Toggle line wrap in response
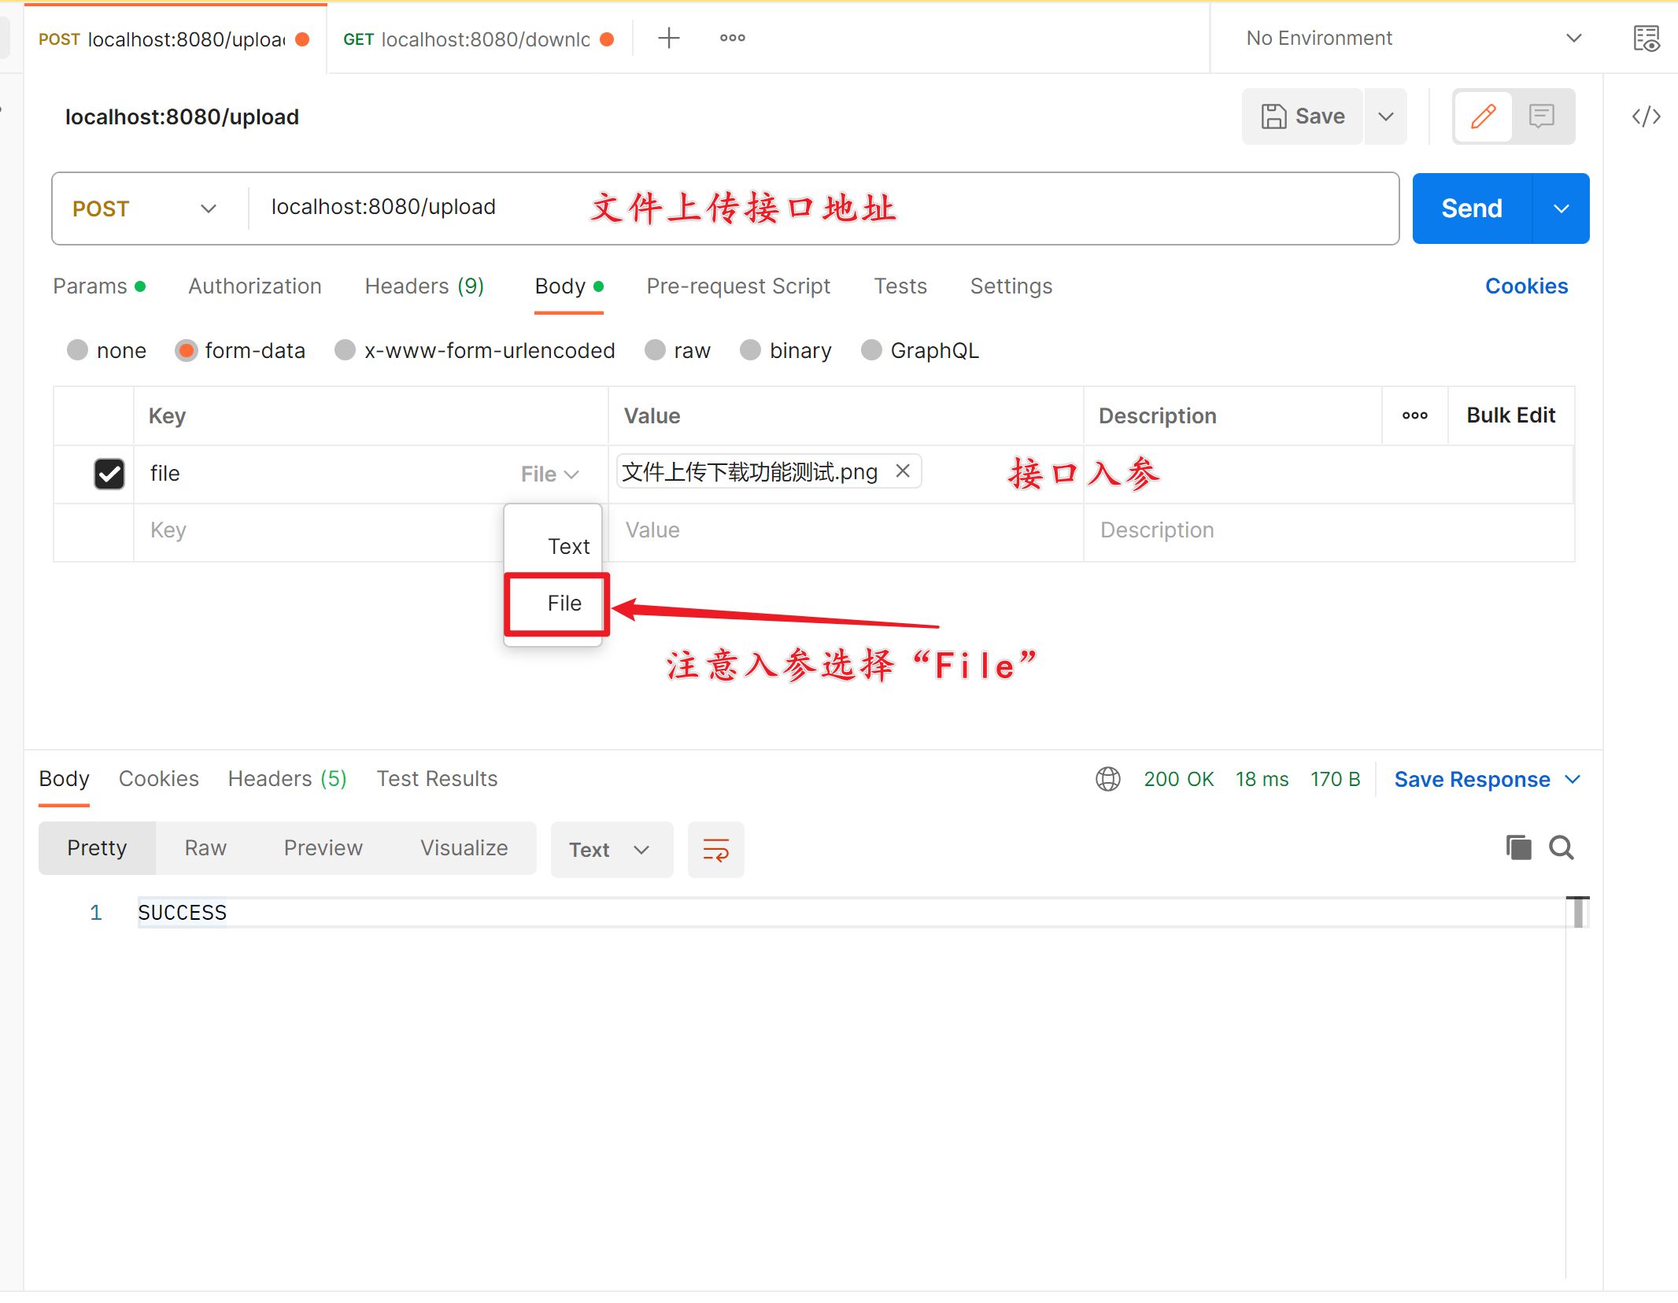This screenshot has width=1678, height=1303. coord(715,849)
